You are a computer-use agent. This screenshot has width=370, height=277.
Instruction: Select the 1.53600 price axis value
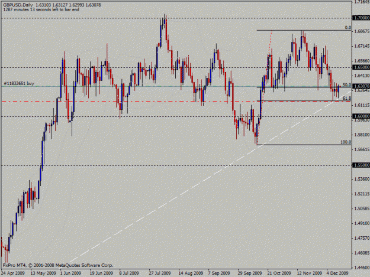coord(362,179)
